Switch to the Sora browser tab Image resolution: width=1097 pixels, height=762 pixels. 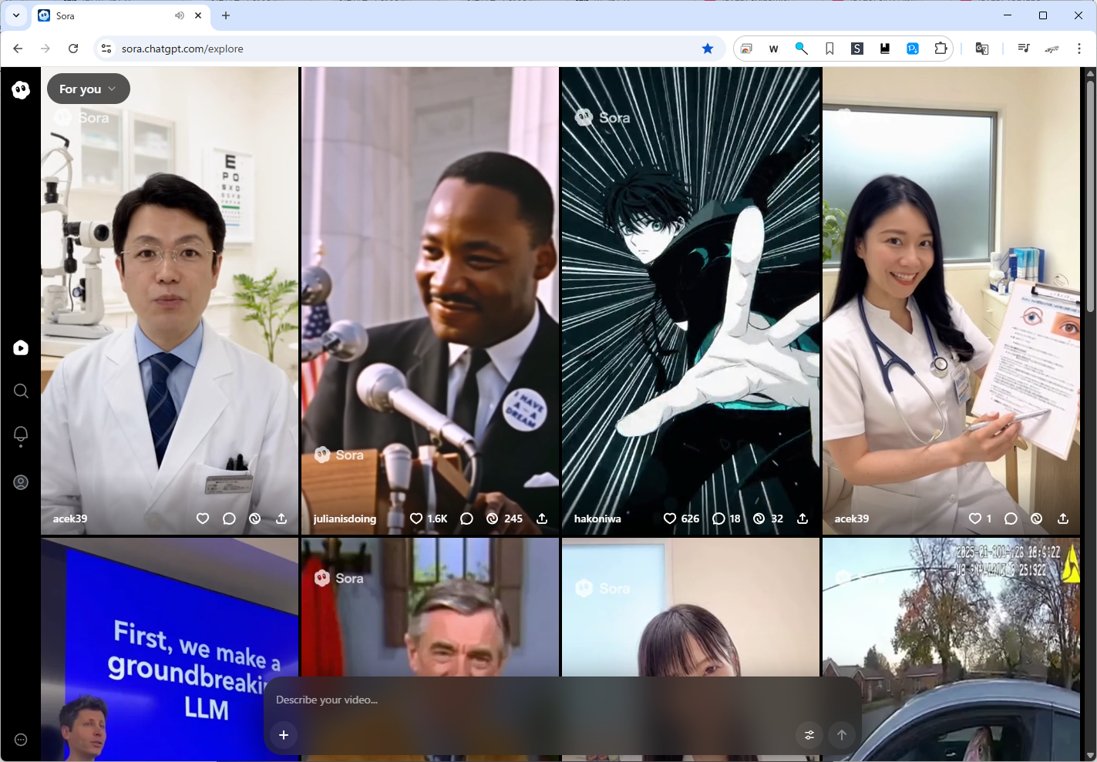(x=108, y=15)
